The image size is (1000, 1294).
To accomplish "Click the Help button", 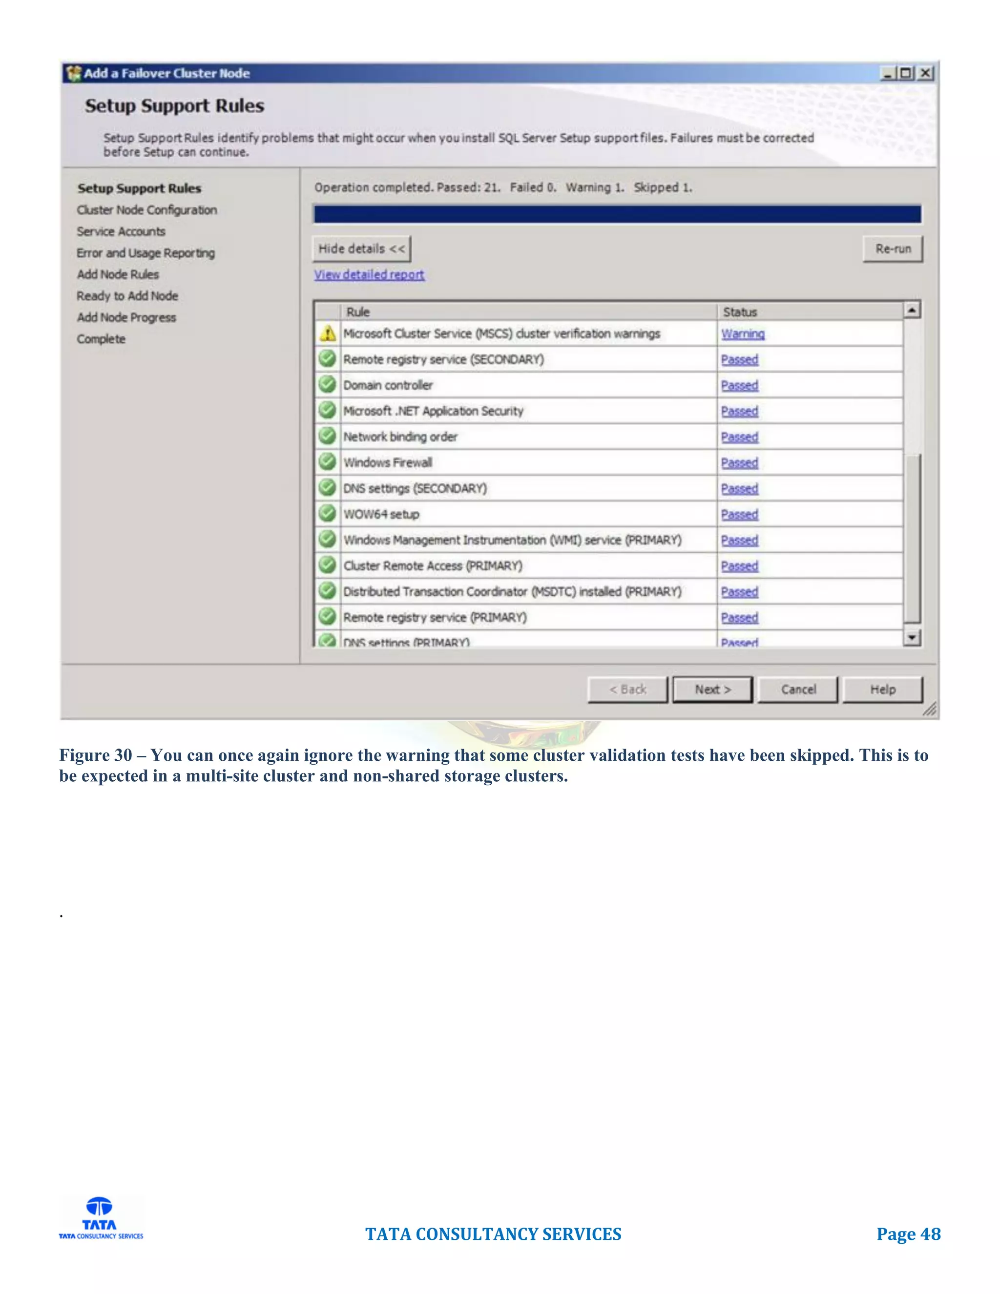I will coord(883,689).
